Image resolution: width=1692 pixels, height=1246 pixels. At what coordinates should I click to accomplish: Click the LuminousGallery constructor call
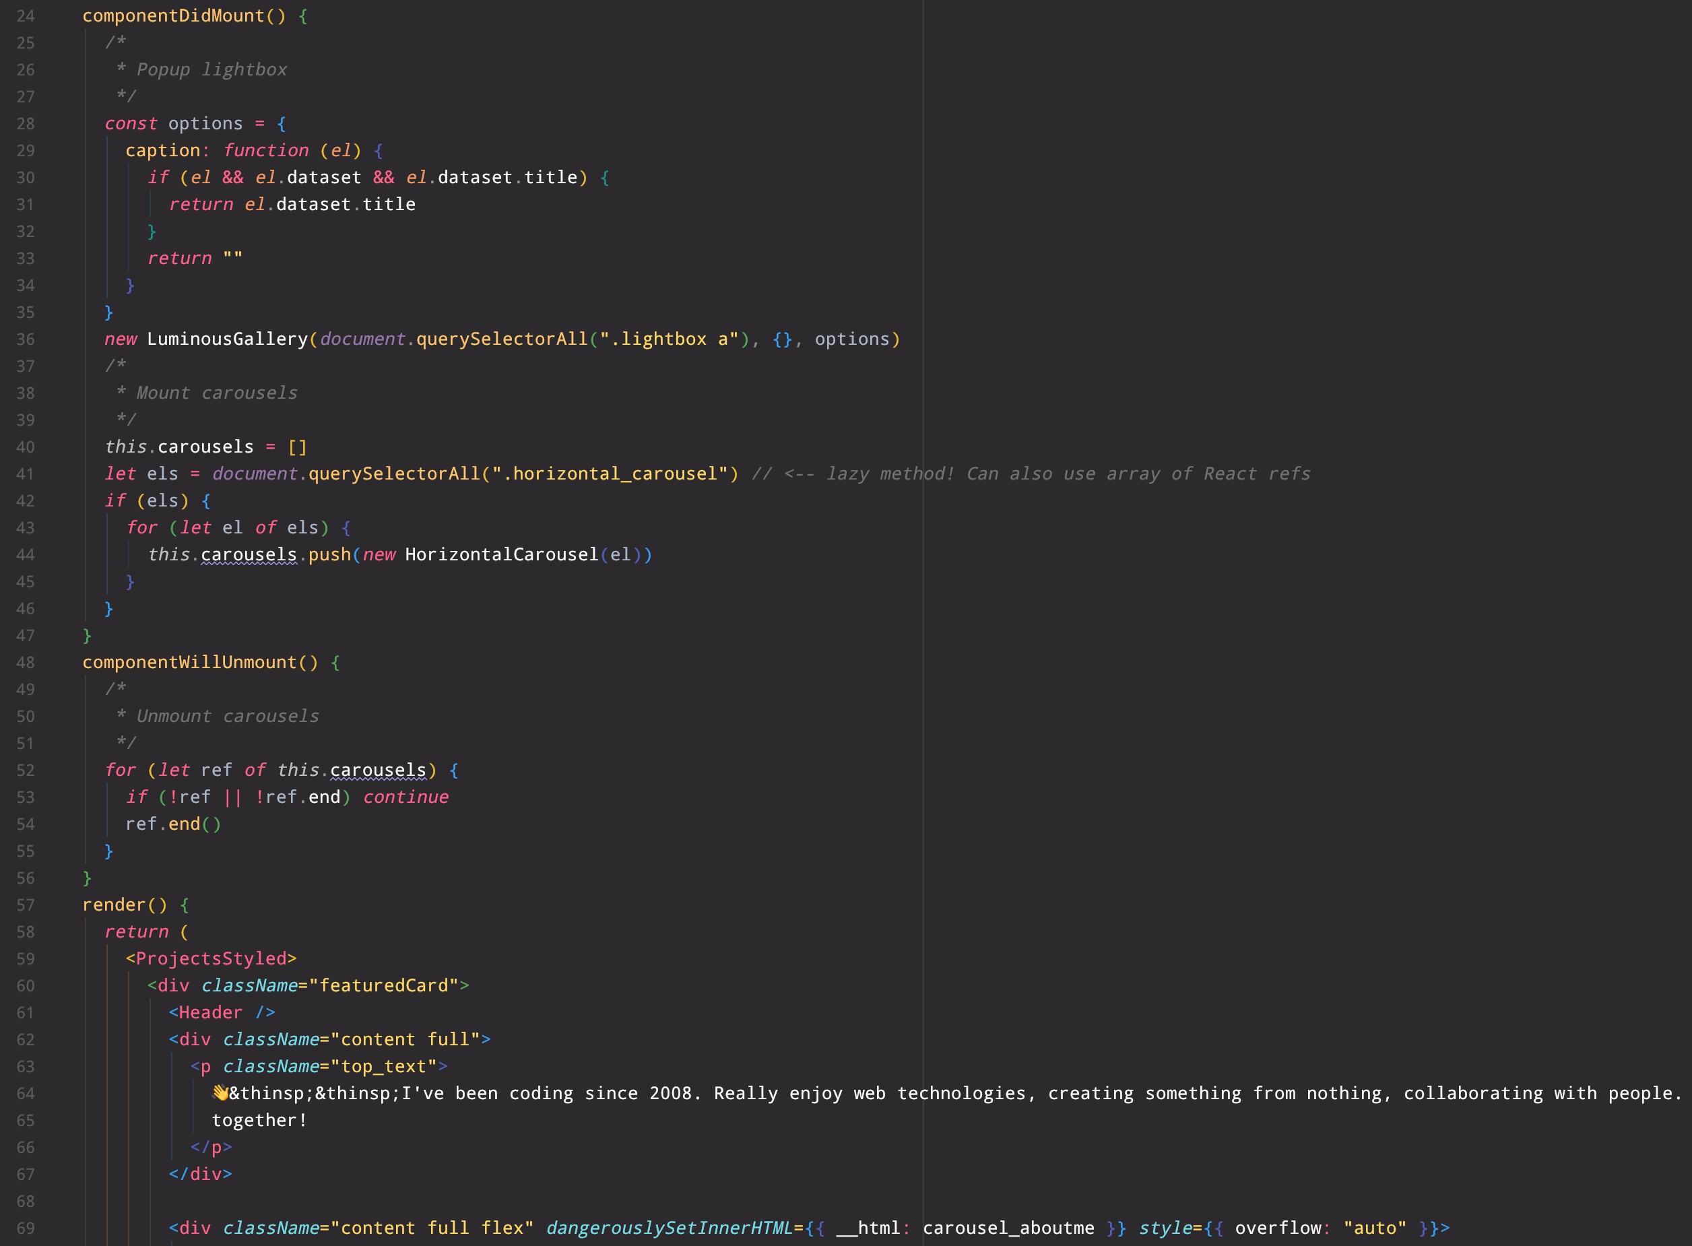[227, 339]
